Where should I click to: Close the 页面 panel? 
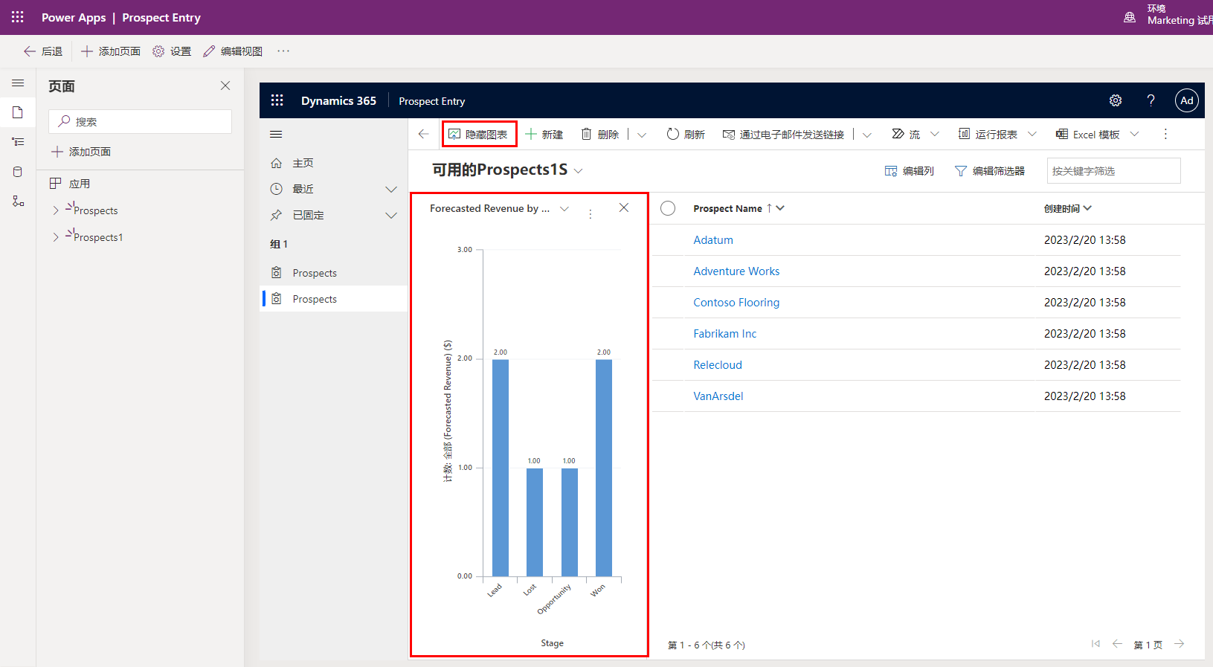click(225, 86)
